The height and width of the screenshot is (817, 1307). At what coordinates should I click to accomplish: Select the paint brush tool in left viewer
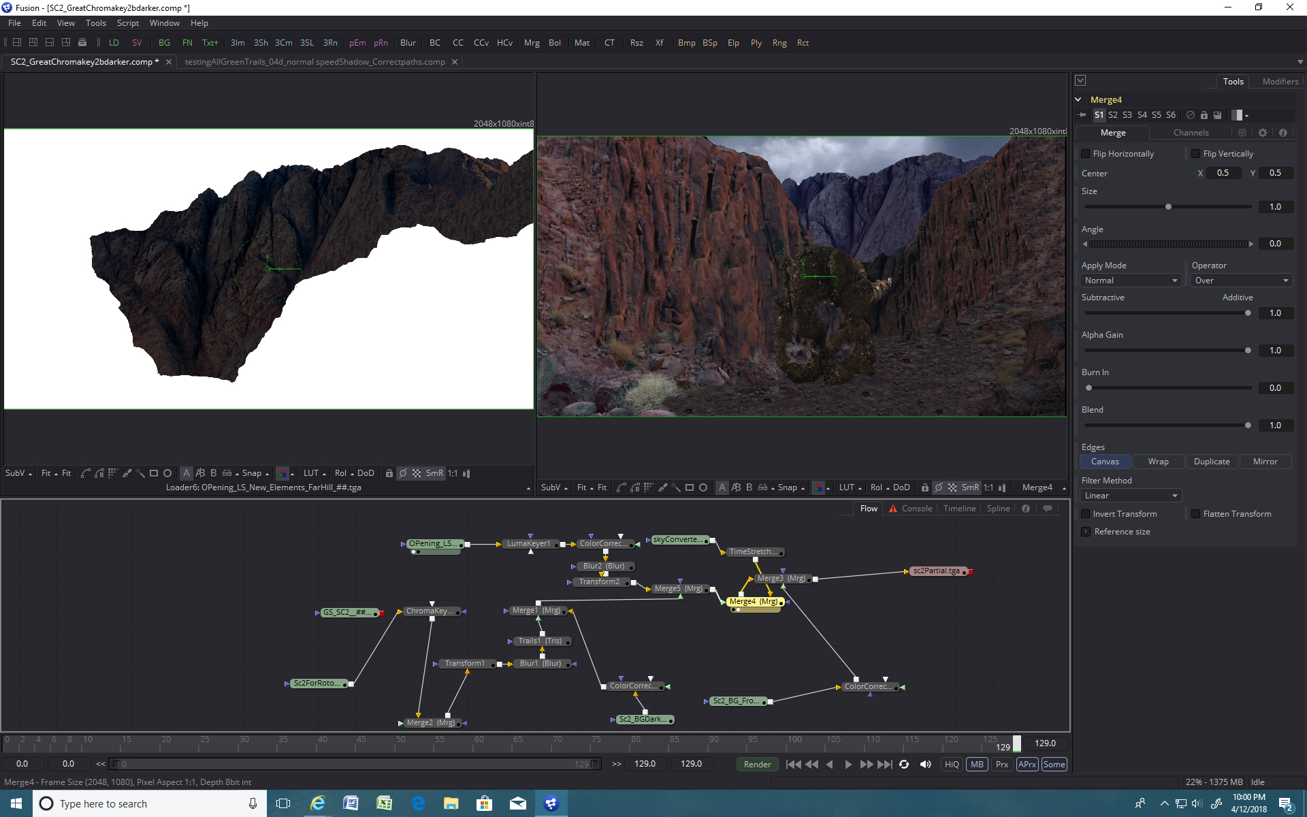pyautogui.click(x=127, y=473)
